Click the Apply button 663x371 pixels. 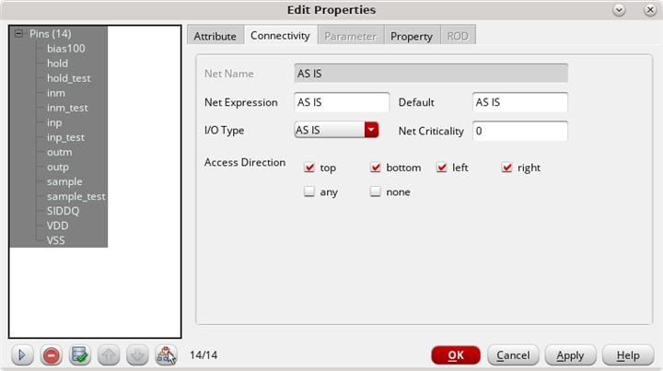pyautogui.click(x=570, y=355)
